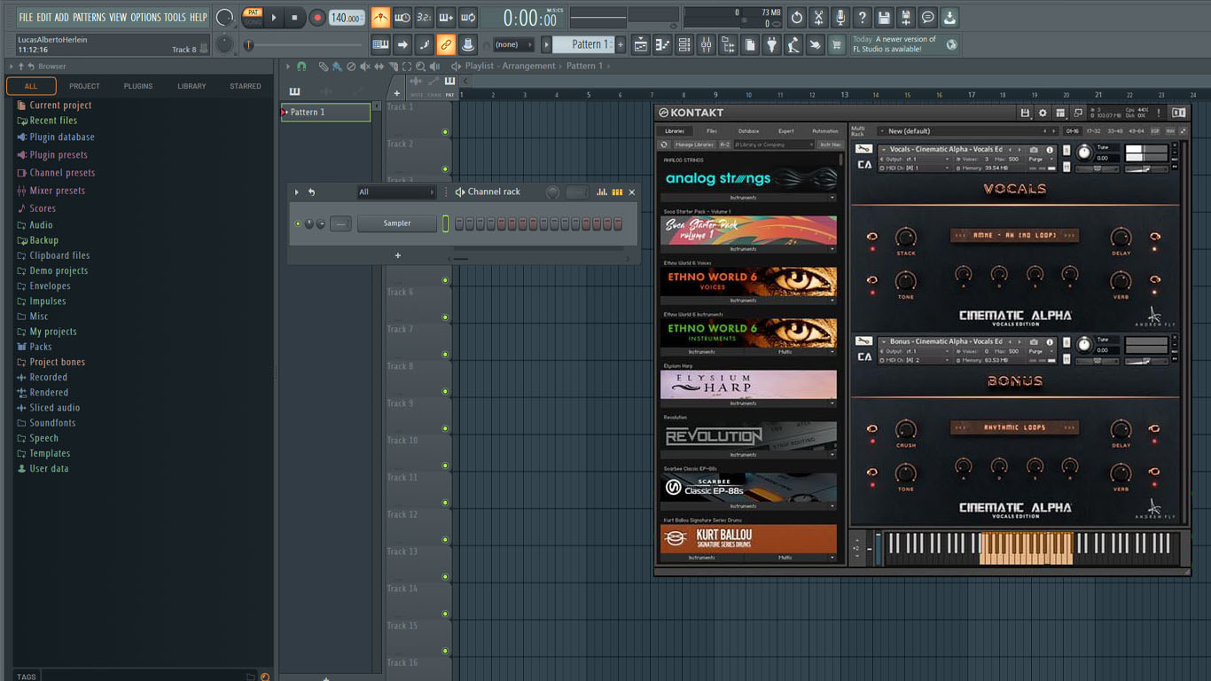Switch browser to PLUGINS tab
The height and width of the screenshot is (681, 1211).
(x=137, y=86)
